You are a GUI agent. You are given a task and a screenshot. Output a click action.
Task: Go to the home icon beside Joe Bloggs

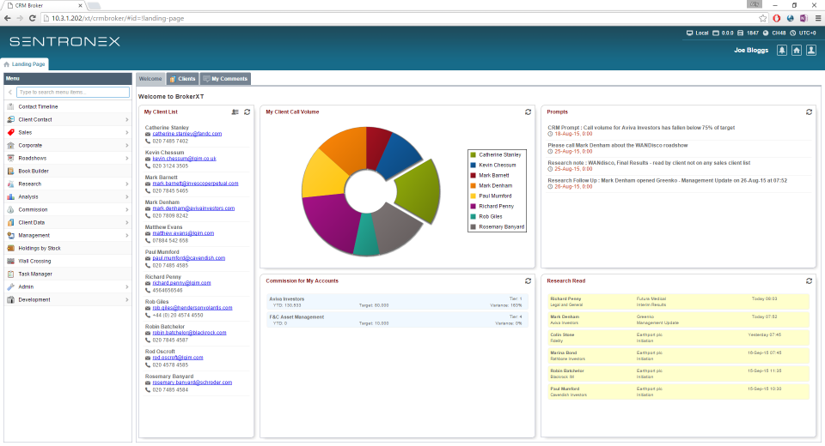(797, 50)
